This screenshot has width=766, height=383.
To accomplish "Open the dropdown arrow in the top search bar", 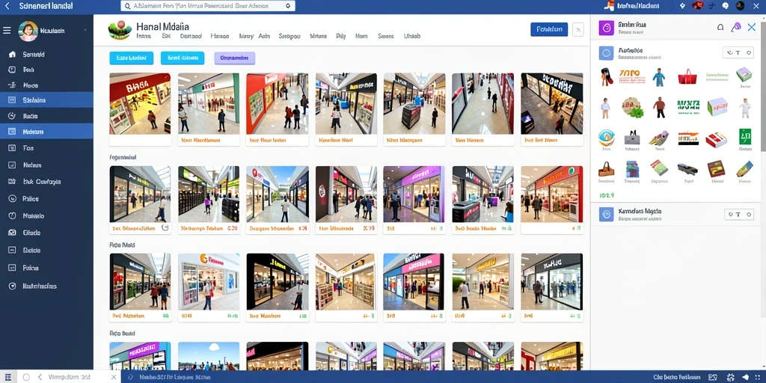I will point(288,6).
